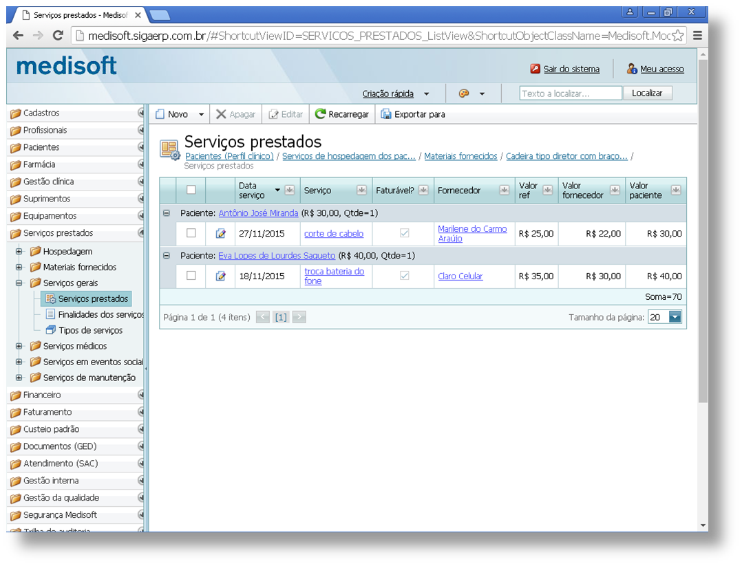Click the Sair do sistema icon
Image resolution: width=742 pixels, height=566 pixels.
(x=536, y=69)
